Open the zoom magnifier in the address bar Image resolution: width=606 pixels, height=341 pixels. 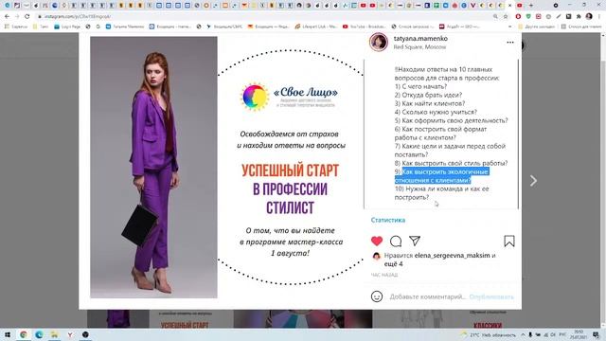click(x=495, y=17)
